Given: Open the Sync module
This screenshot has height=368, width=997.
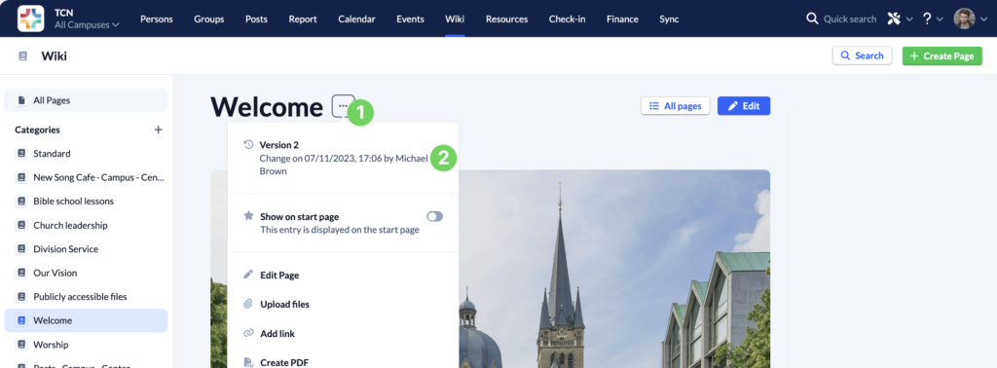Looking at the screenshot, I should click(x=669, y=19).
